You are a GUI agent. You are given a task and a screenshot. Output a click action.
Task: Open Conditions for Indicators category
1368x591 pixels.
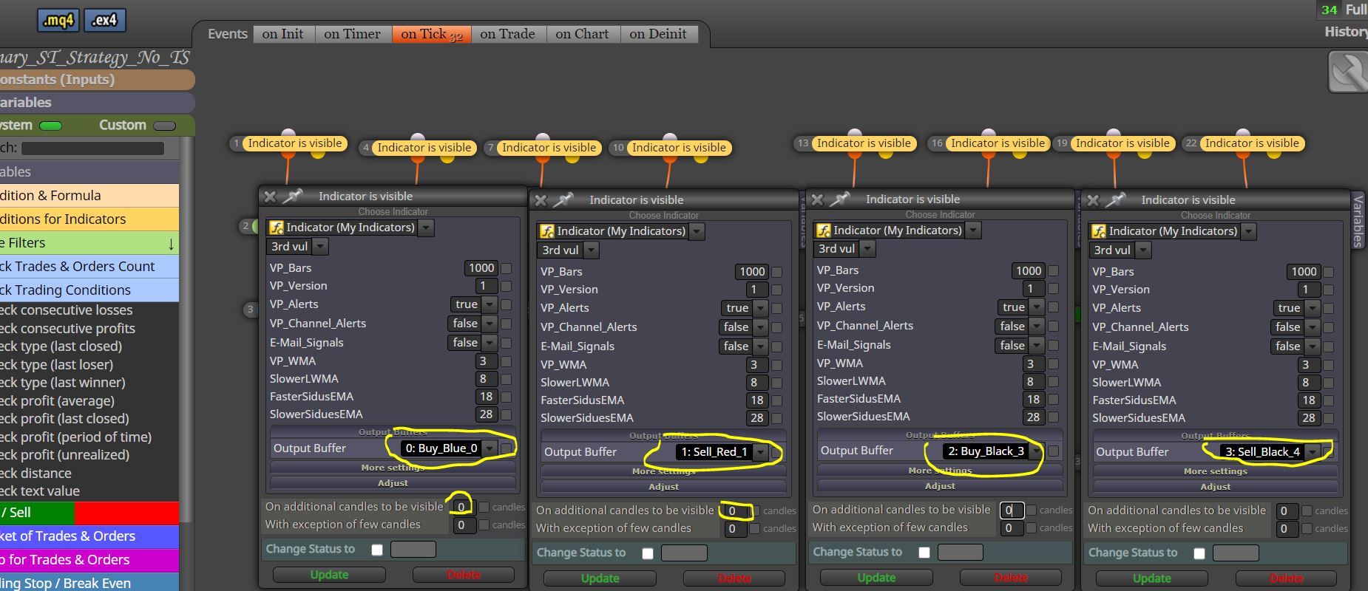pos(89,219)
